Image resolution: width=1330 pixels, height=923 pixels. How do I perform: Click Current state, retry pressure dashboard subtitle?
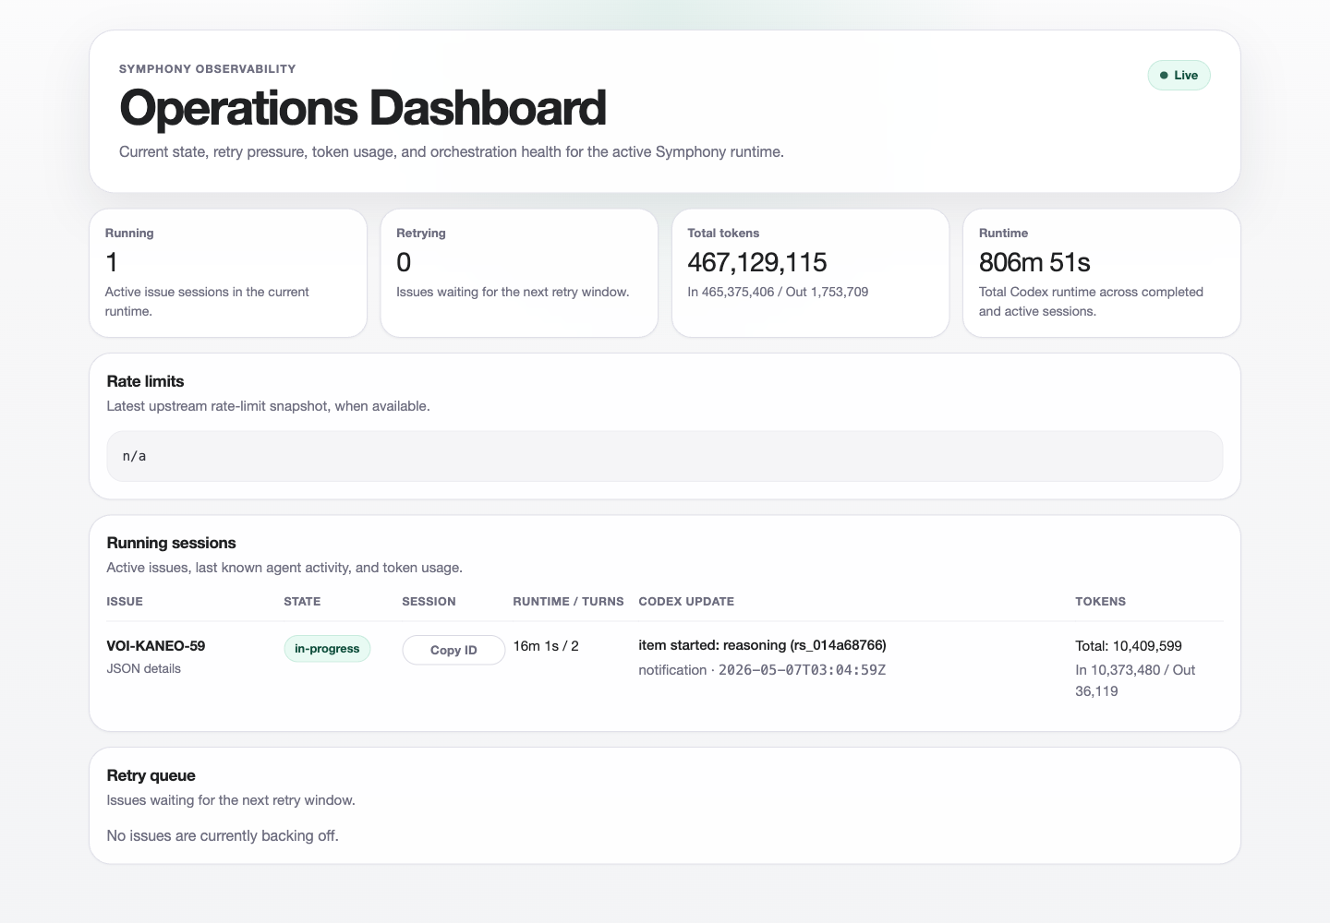pos(452,151)
